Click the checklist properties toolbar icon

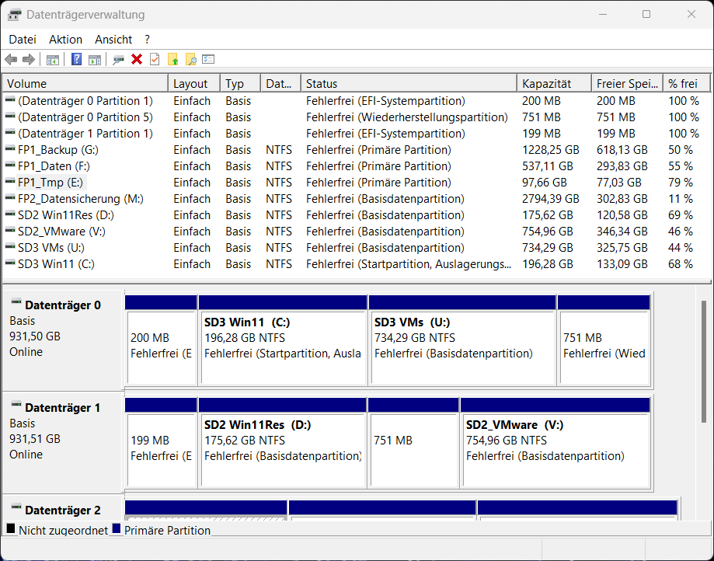209,59
